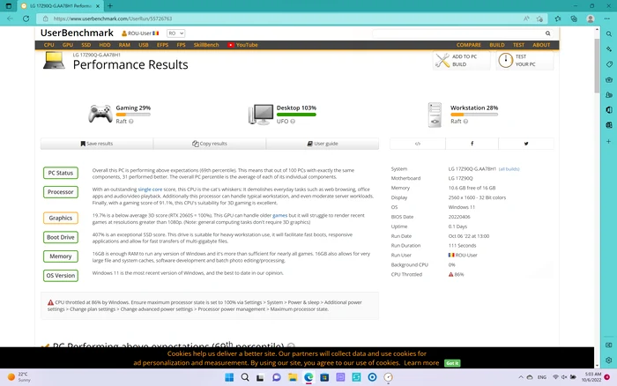Accept cookies with 'Got it' button

452,363
